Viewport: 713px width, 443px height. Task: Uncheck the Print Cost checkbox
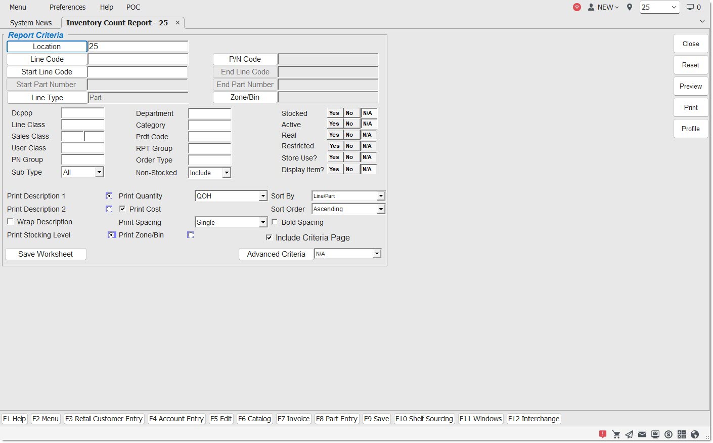click(x=122, y=209)
